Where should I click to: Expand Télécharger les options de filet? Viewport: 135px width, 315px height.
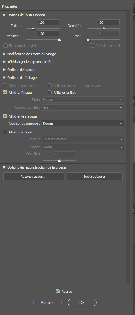[4, 62]
